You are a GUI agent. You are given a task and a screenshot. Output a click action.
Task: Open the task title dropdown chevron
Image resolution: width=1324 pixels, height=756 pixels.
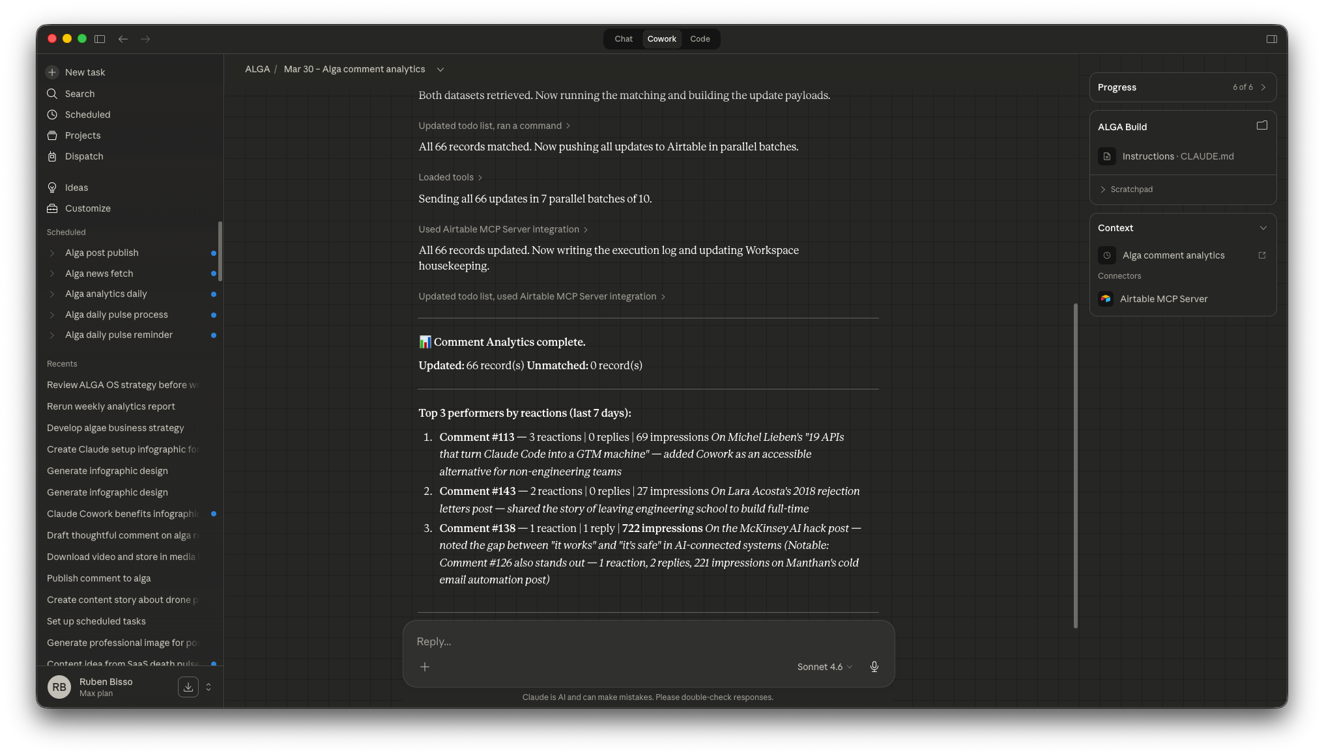click(x=440, y=70)
